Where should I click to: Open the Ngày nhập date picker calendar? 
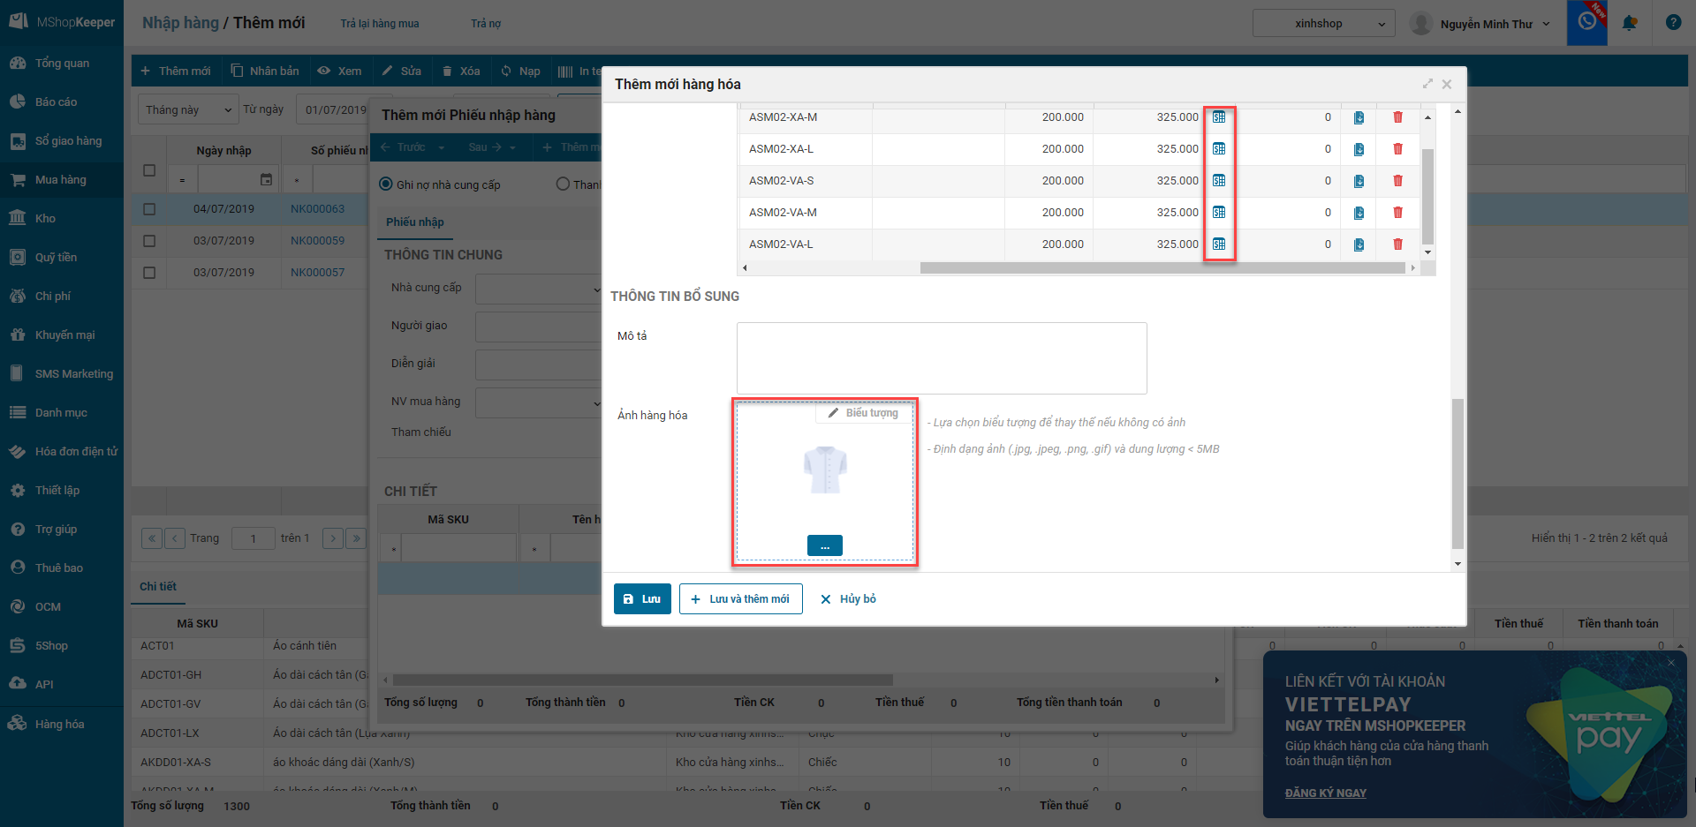(266, 180)
